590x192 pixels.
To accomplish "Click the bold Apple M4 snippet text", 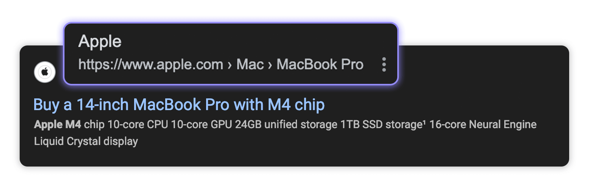I will [x=57, y=125].
